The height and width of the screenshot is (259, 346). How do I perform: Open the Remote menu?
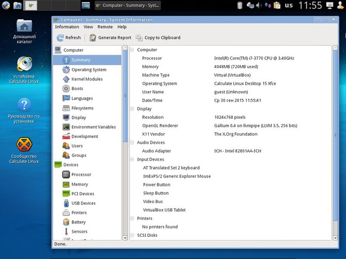[x=105, y=27]
